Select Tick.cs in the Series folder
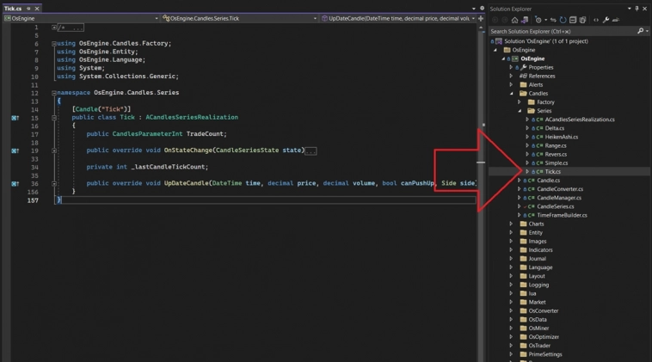652x362 pixels. 552,172
